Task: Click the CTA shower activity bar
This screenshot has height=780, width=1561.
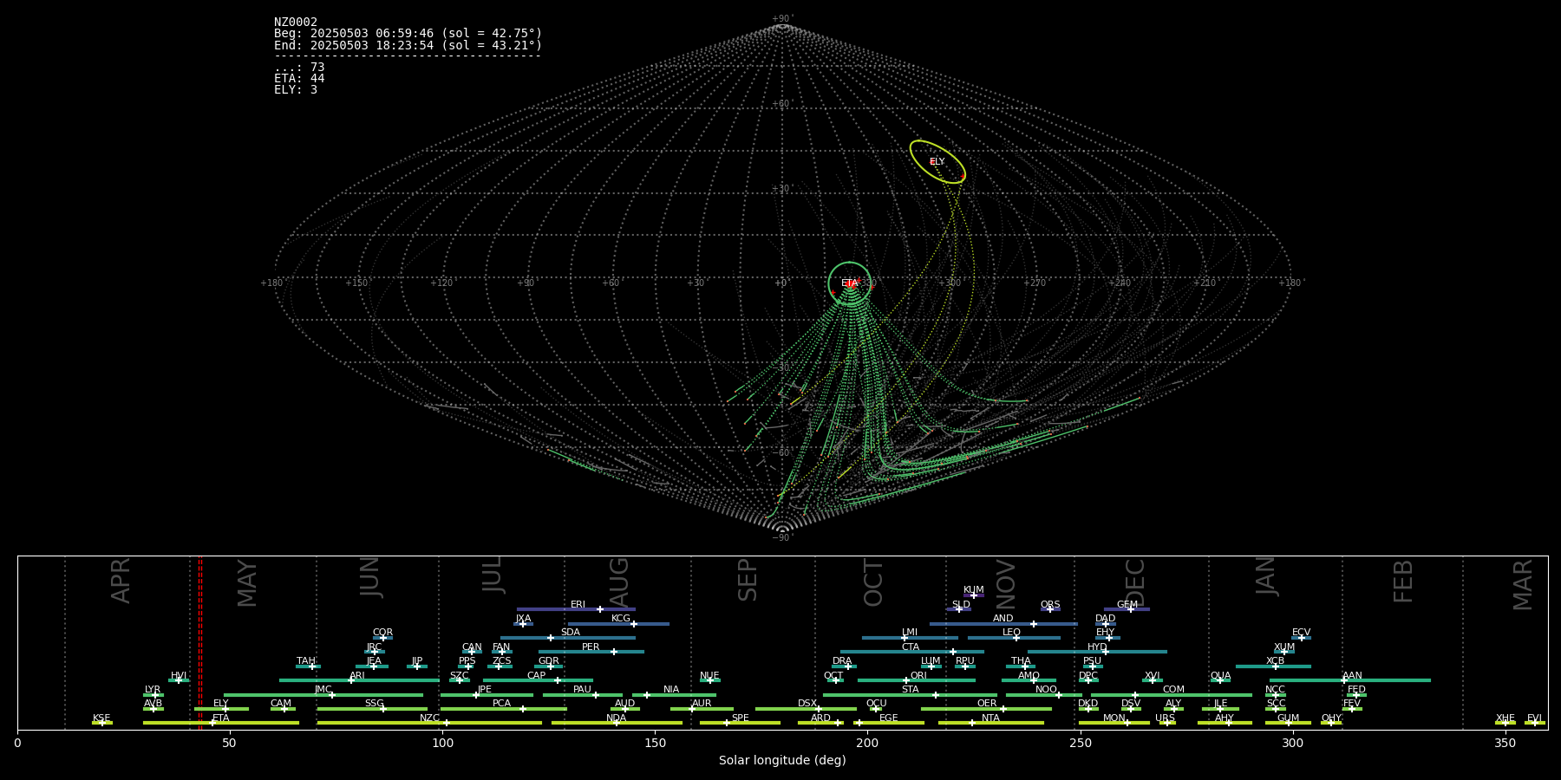Action: [912, 652]
